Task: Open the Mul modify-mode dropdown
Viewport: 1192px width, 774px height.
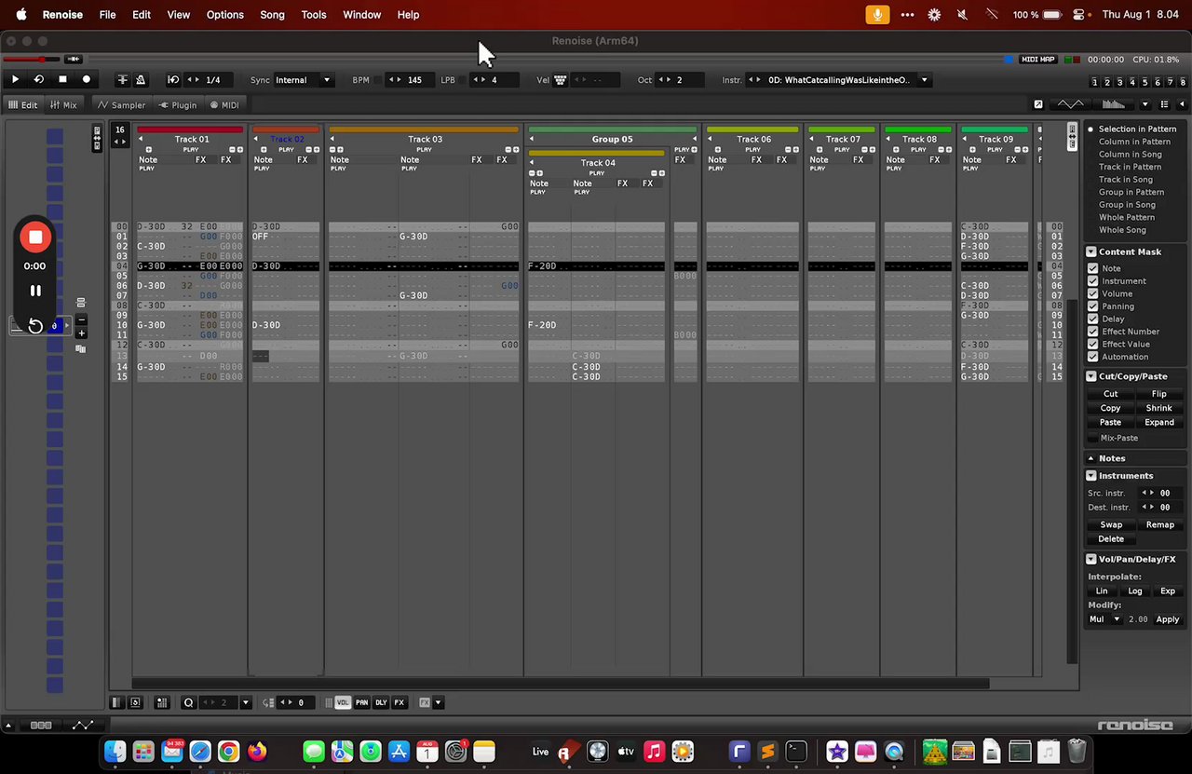Action: tap(1105, 619)
